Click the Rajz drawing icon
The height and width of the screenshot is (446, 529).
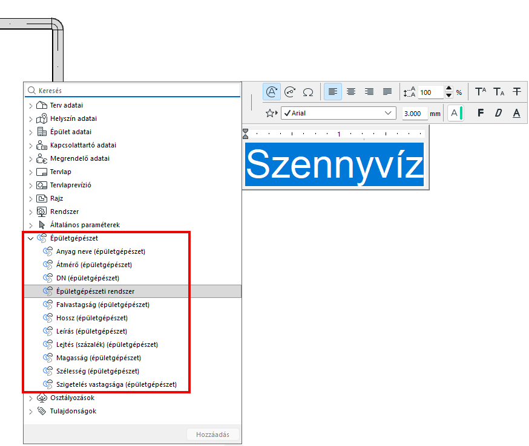42,198
